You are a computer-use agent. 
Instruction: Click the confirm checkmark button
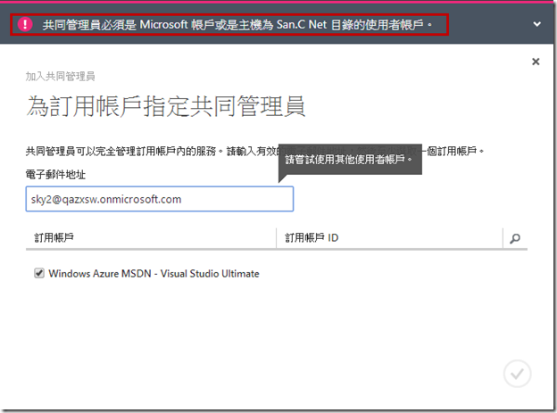[x=517, y=374]
